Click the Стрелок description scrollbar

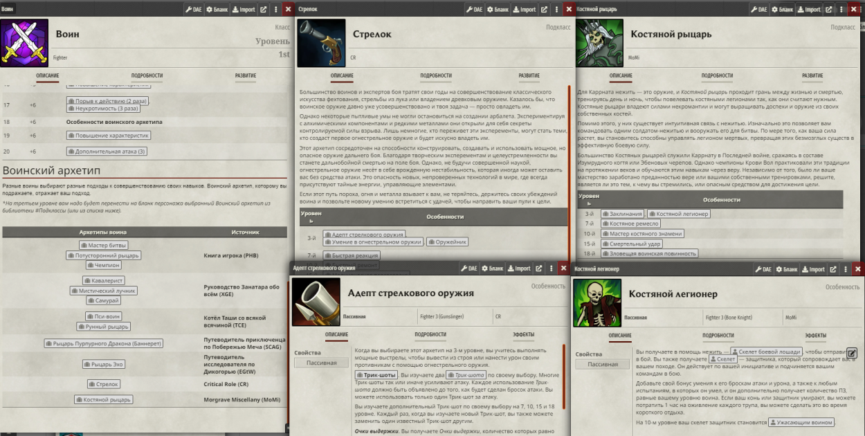[x=569, y=173]
